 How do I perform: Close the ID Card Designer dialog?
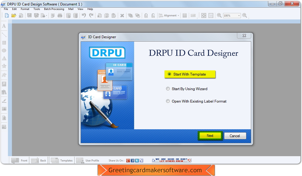pyautogui.click(x=244, y=36)
